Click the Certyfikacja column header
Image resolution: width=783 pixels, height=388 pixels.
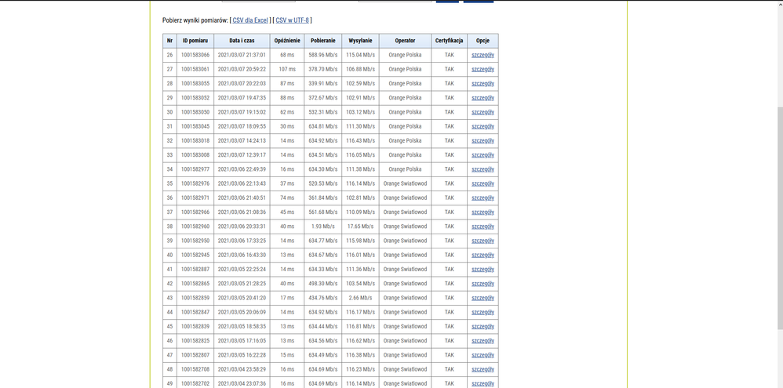[x=449, y=41]
